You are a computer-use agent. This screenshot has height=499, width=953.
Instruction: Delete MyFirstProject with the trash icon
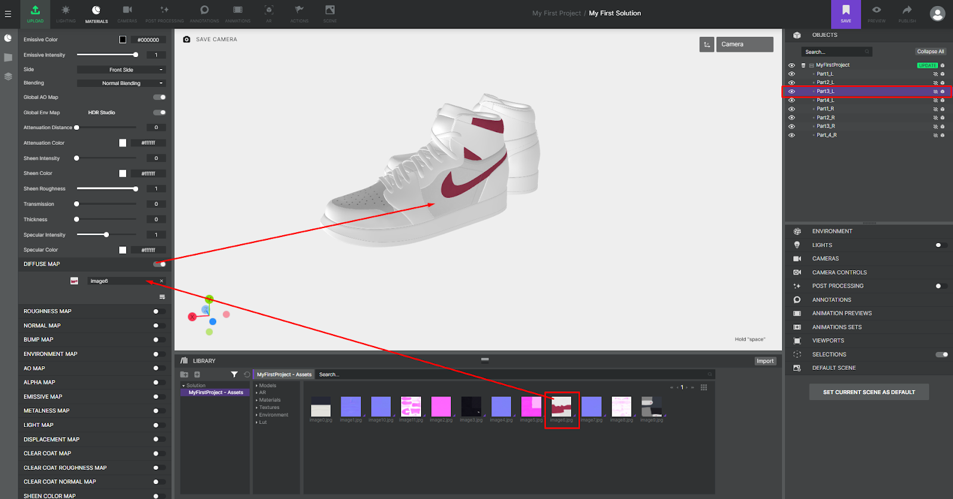tap(803, 66)
